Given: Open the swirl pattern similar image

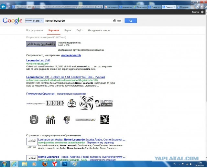Looking at the screenshot, I should pyautogui.click(x=86, y=103).
